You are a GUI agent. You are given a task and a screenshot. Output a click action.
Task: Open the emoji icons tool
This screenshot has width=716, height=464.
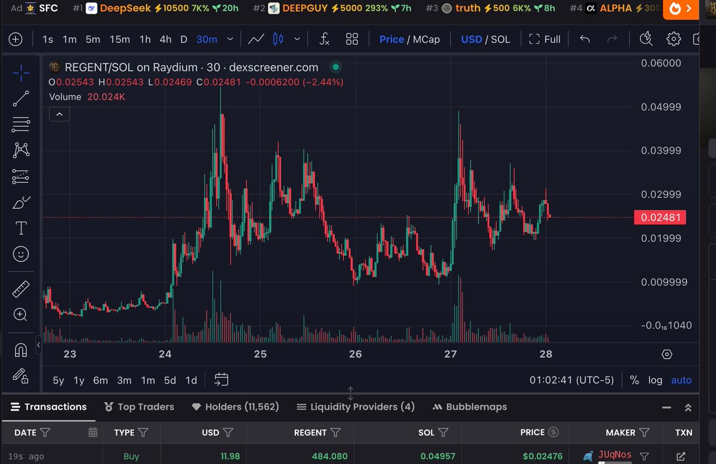tap(21, 254)
